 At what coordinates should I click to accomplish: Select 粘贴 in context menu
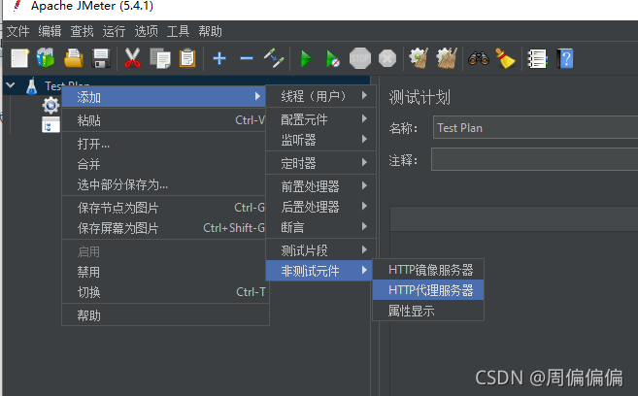tap(163, 120)
